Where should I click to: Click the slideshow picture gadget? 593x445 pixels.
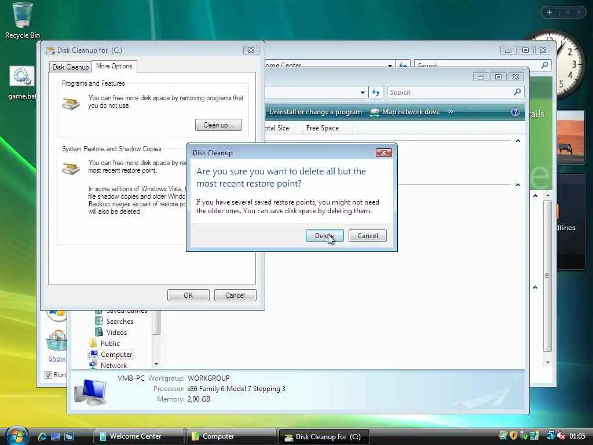coord(570,138)
